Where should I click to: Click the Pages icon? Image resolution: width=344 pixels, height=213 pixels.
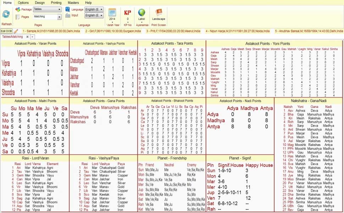[18, 17]
